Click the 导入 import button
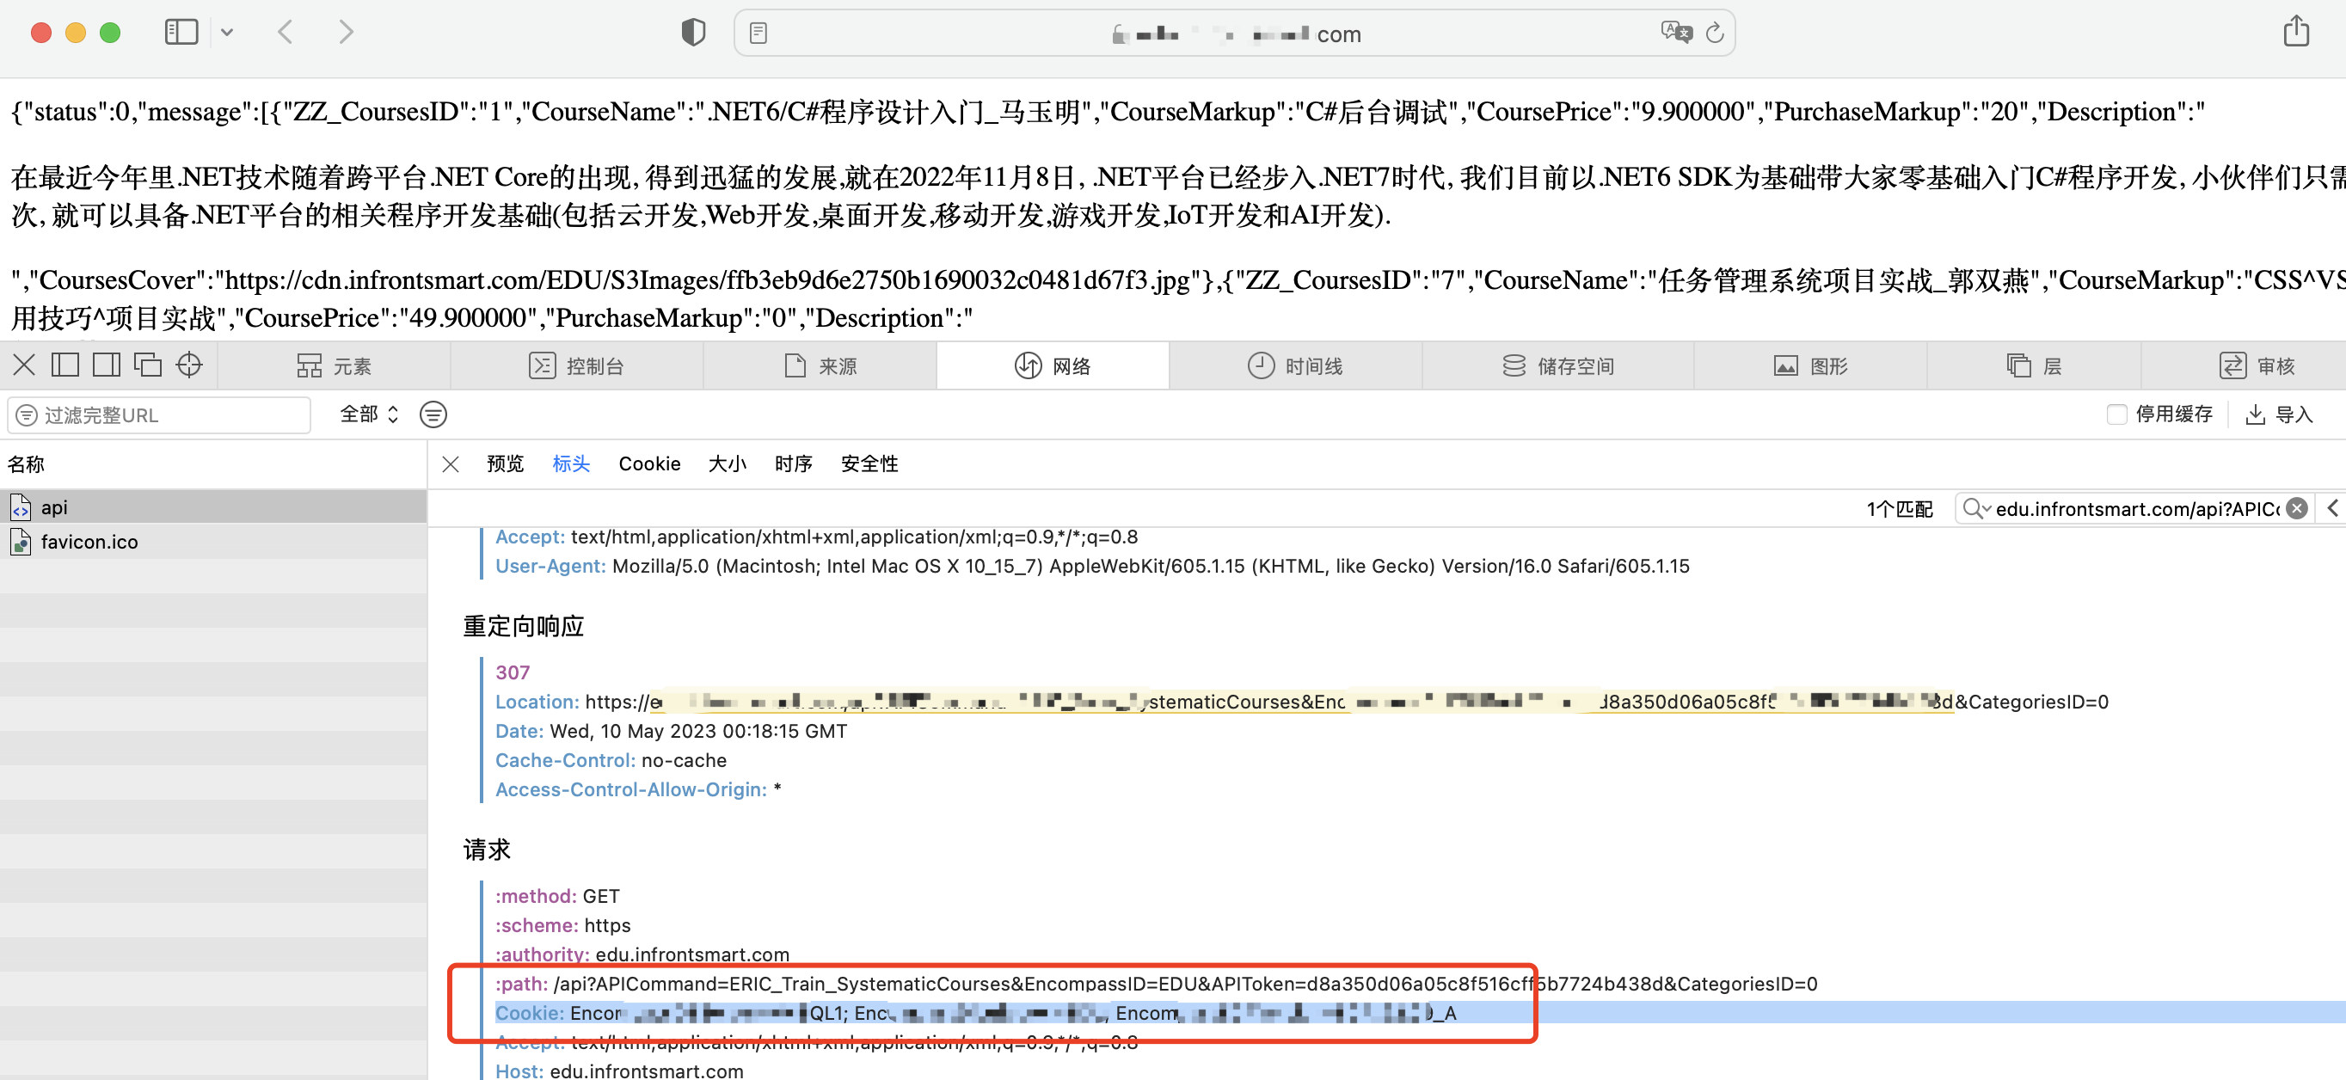This screenshot has height=1080, width=2346. tap(2280, 414)
